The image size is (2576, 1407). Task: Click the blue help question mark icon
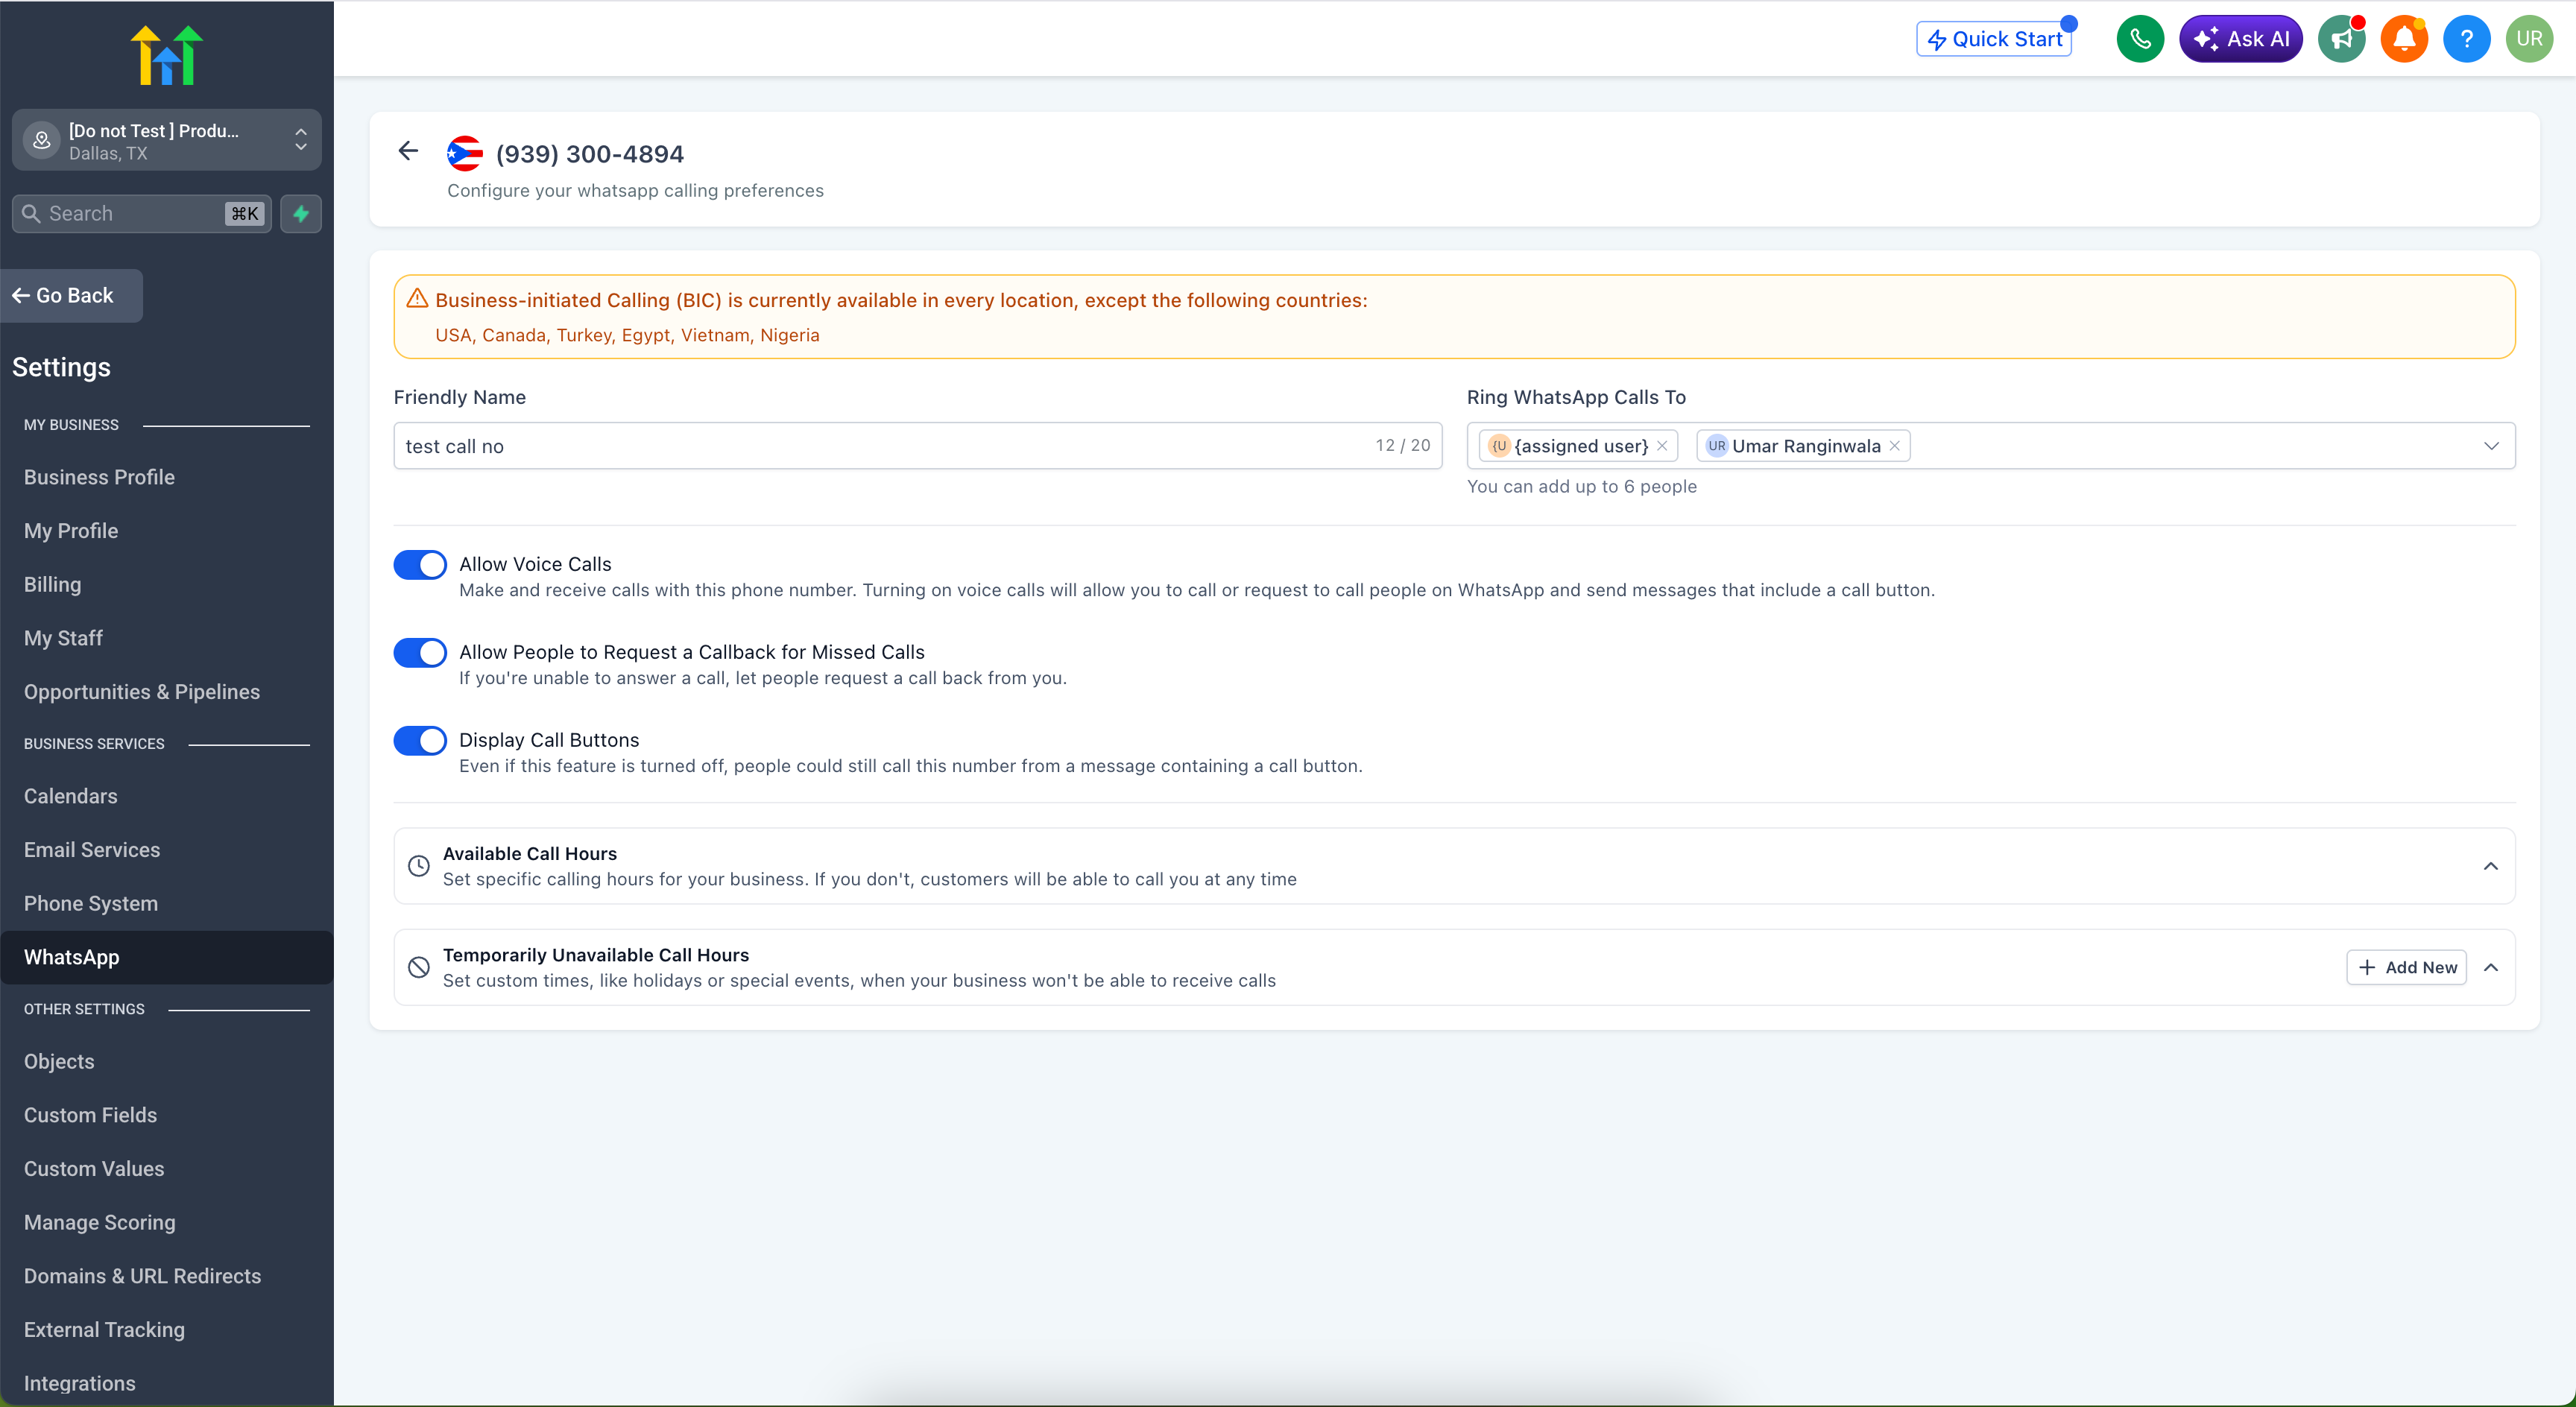point(2467,39)
